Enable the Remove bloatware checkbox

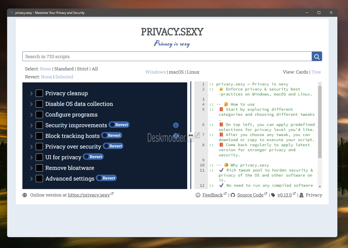click(39, 168)
